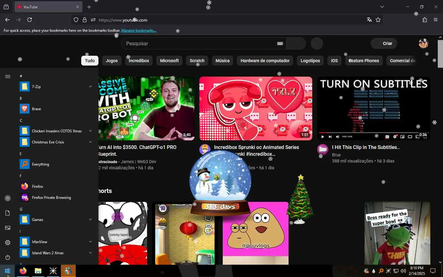
Task: Click the snowflake app on the taskbar
Action: click(53, 271)
